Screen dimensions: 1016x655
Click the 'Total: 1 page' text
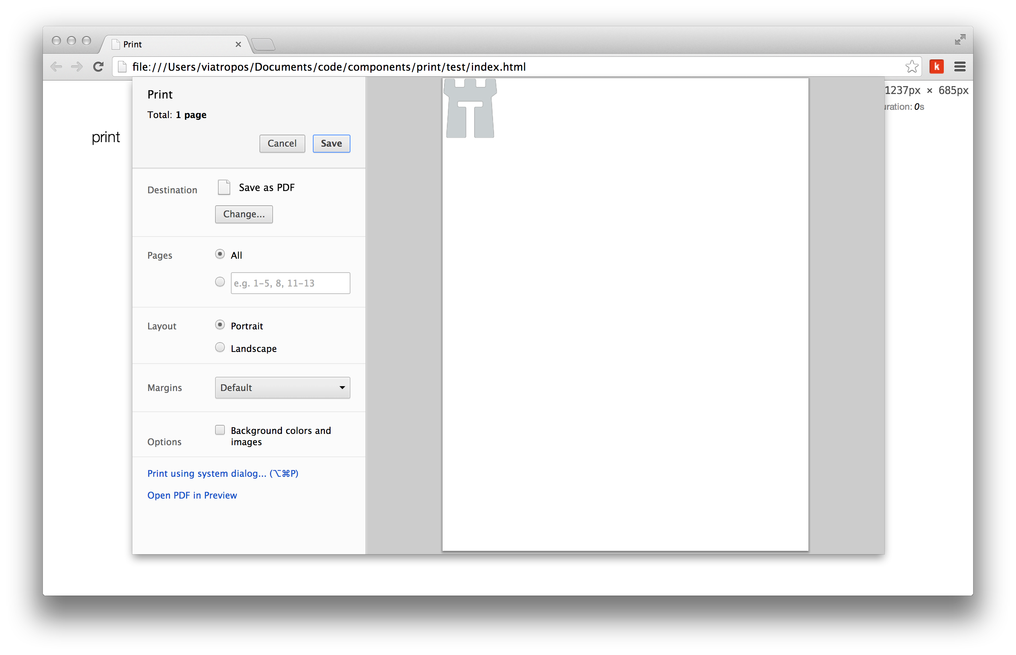(177, 115)
